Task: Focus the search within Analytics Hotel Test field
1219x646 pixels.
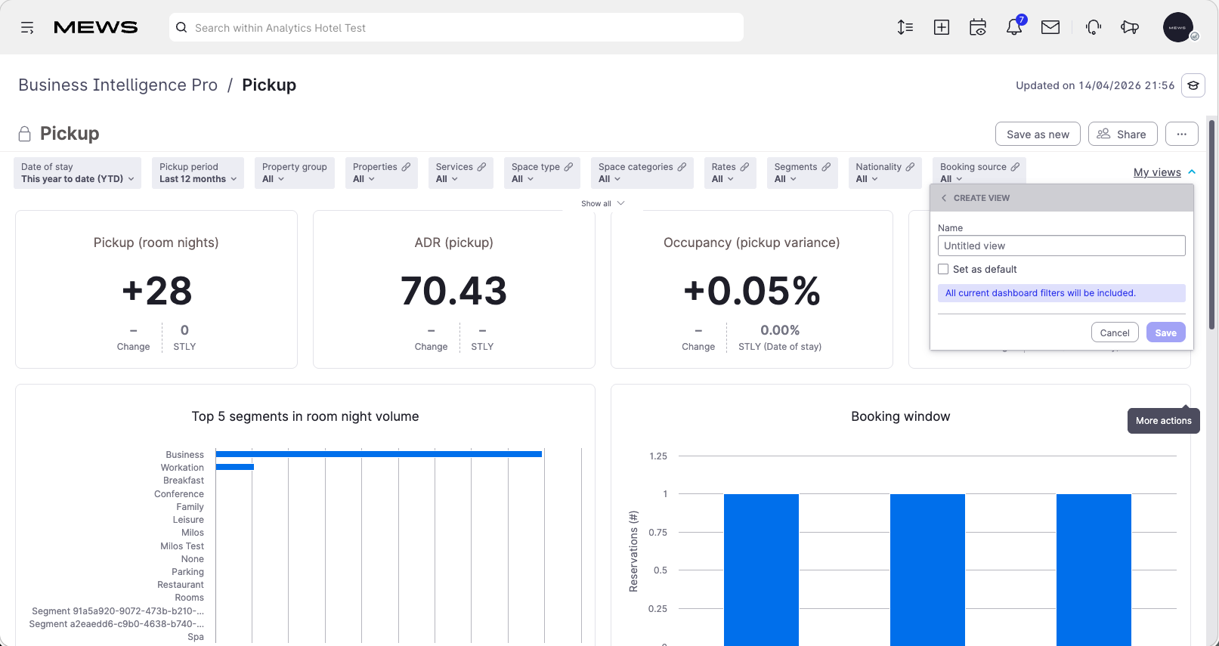Action: (x=456, y=28)
